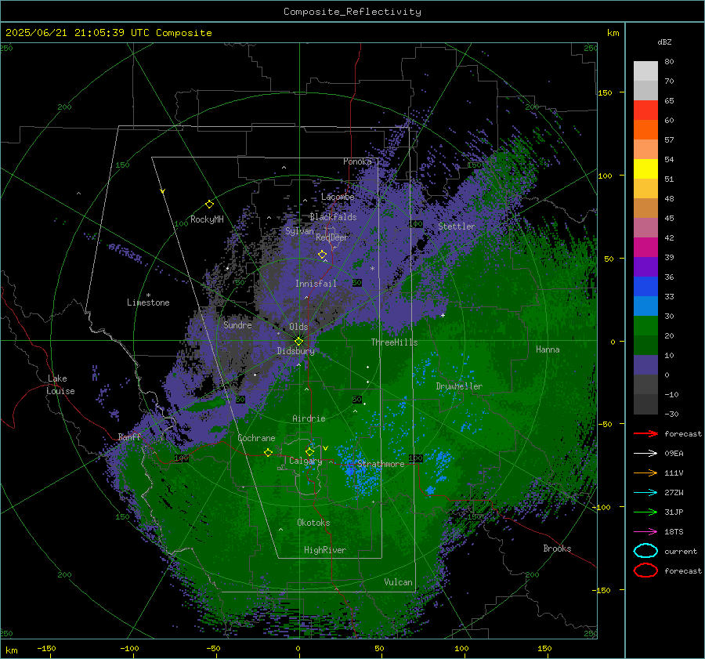This screenshot has width=705, height=659.
Task: Click the yellow diamond marker below RedDeer
Action: click(x=322, y=255)
